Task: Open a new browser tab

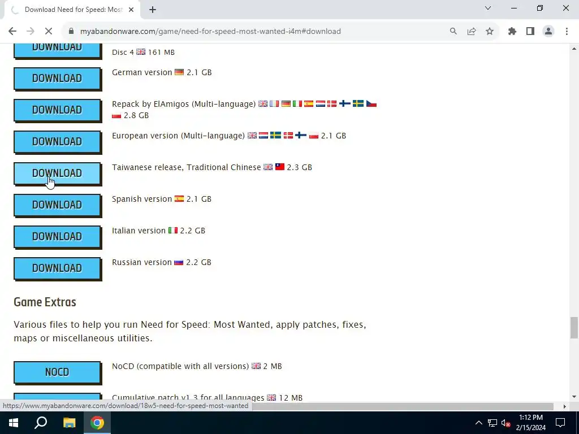Action: click(153, 10)
